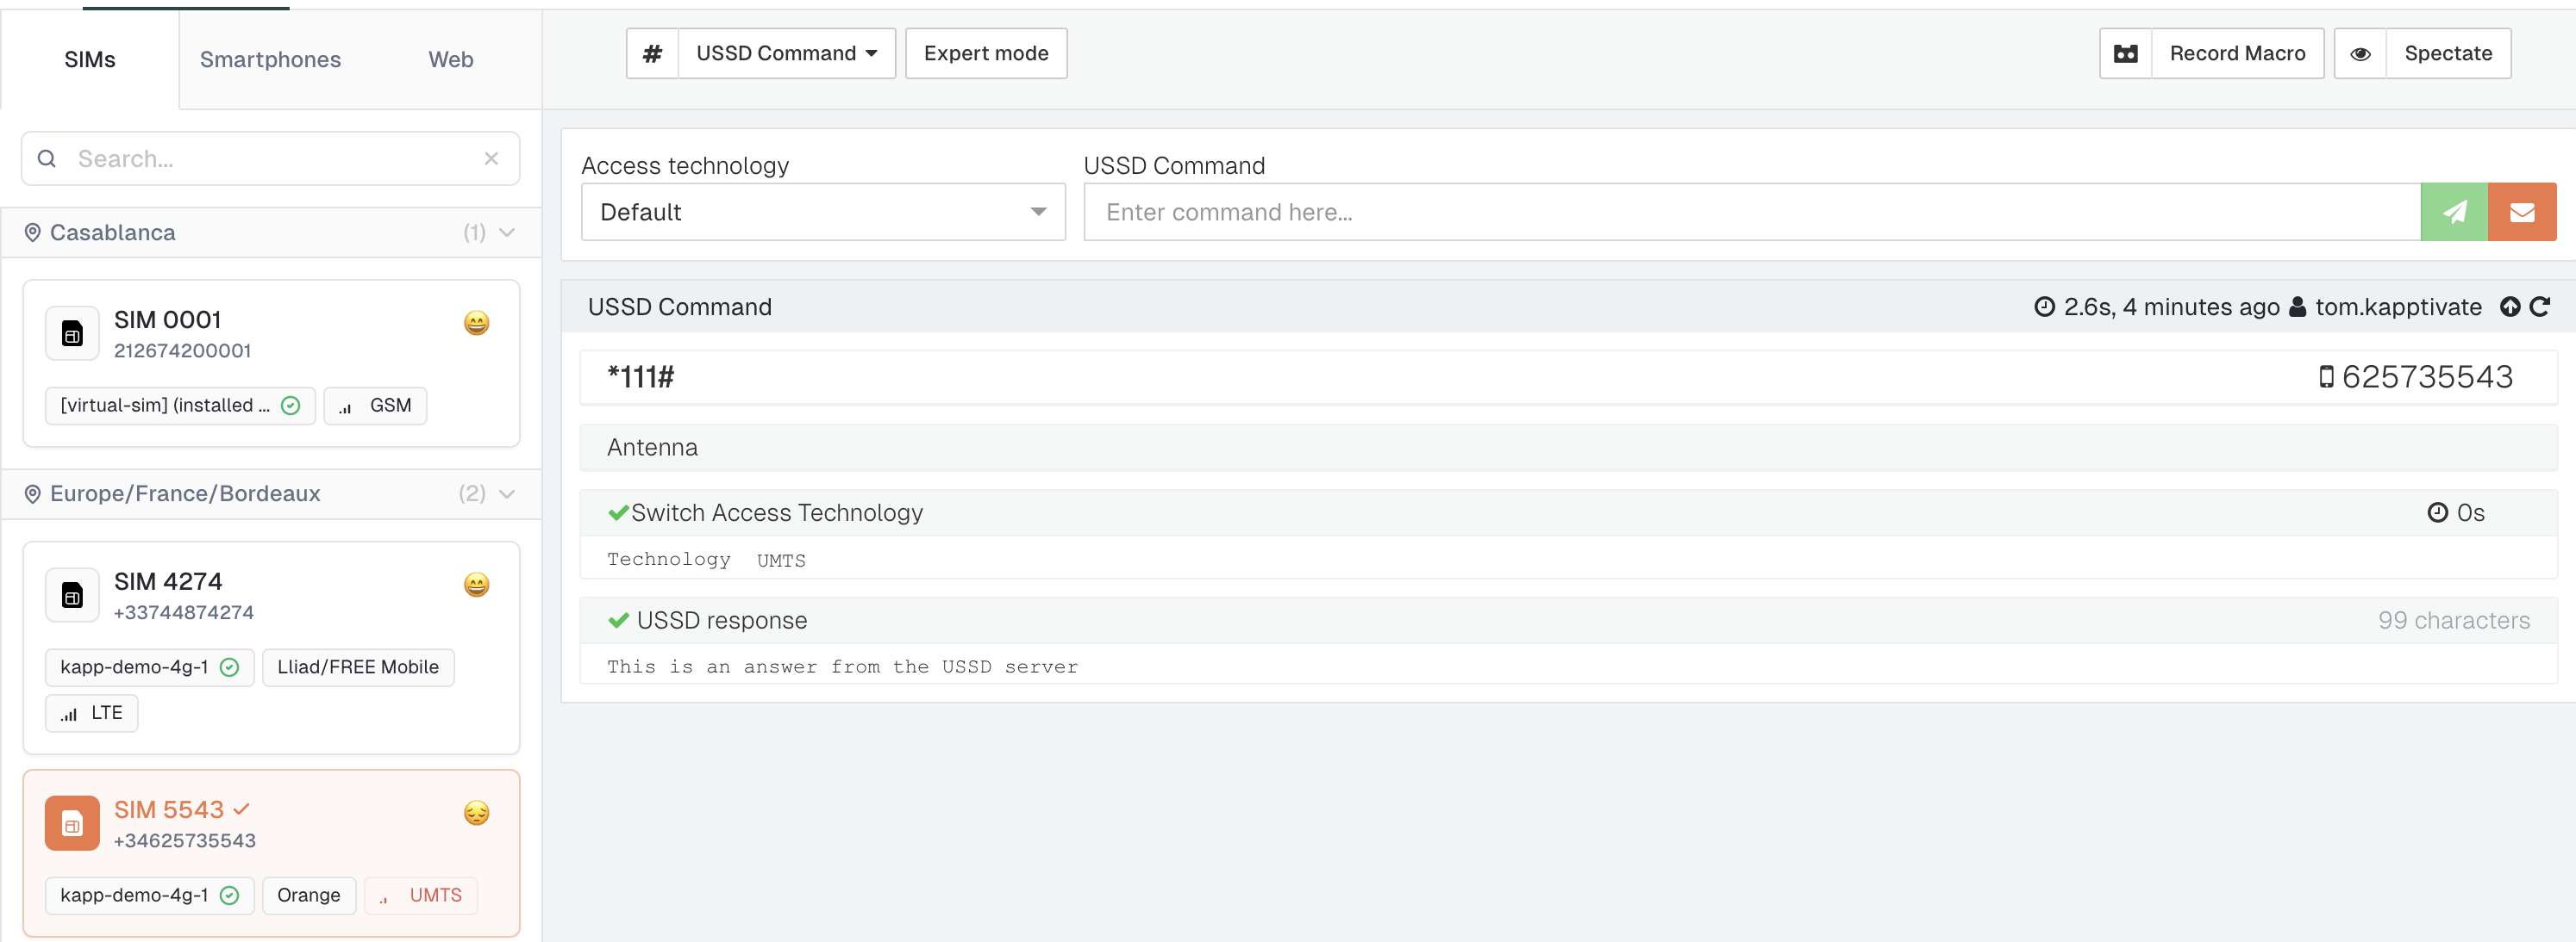This screenshot has height=942, width=2576.
Task: Click the refresh arrow icon in USSD header
Action: [x=2539, y=307]
